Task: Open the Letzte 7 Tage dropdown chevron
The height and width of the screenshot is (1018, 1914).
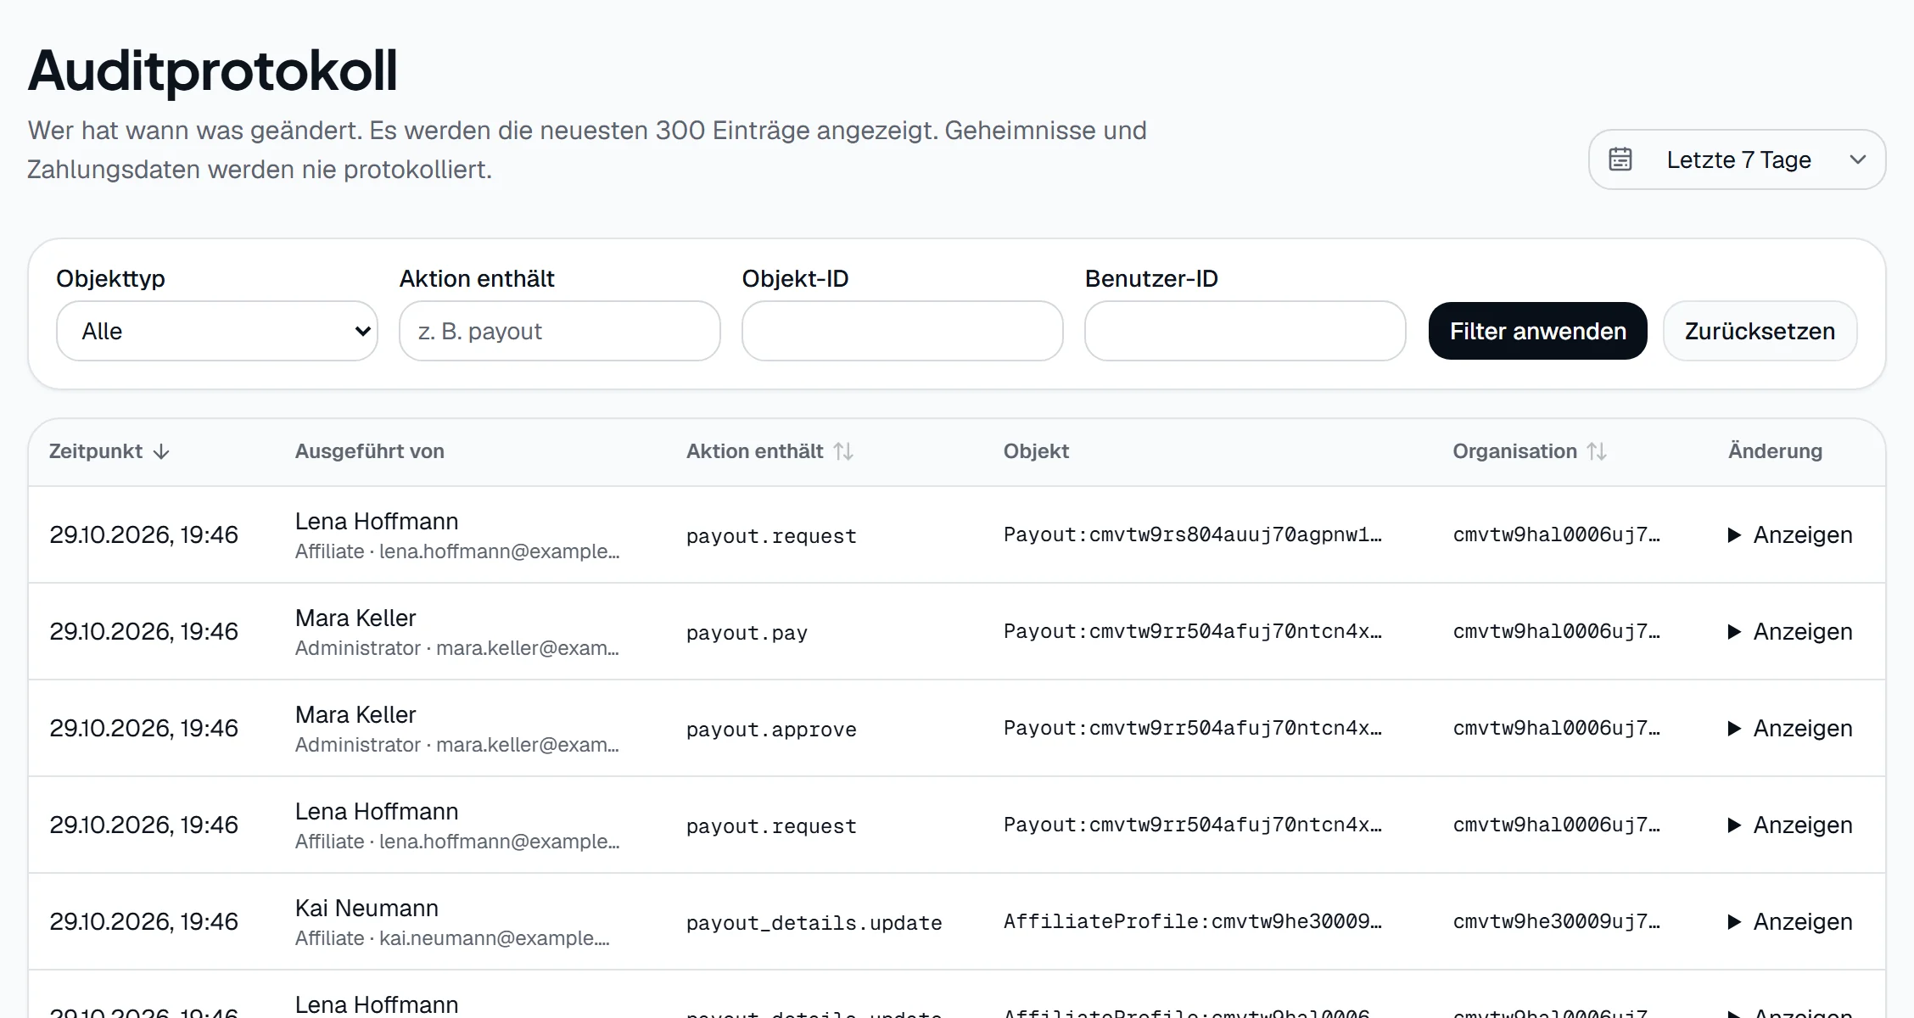Action: [x=1858, y=159]
